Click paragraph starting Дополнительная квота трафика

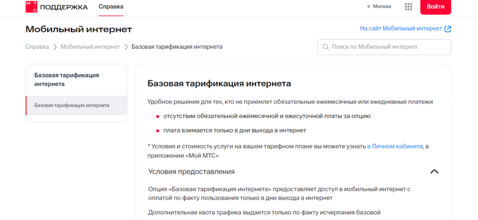point(265,212)
